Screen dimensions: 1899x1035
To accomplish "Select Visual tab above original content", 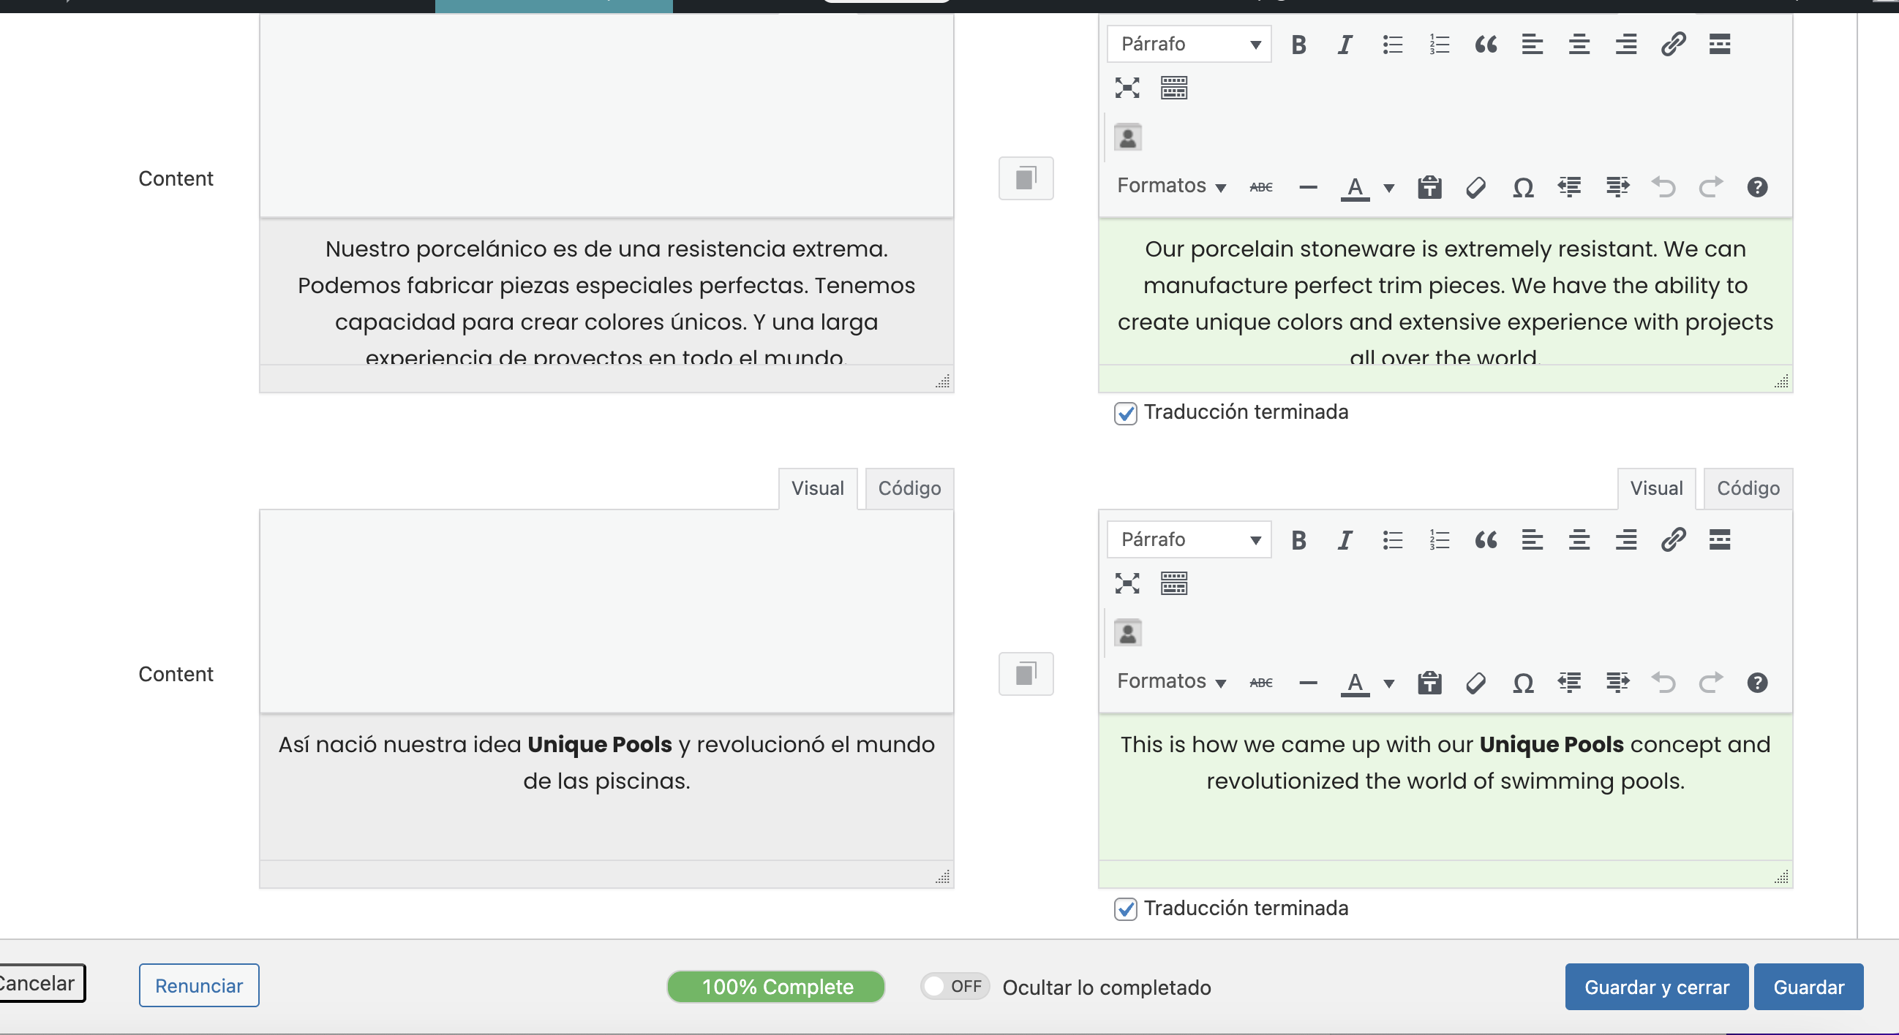I will point(817,488).
